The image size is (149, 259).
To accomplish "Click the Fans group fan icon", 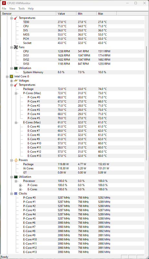I will [x=16, y=47].
